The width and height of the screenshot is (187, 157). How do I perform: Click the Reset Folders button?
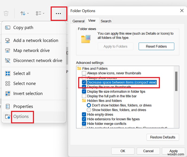click(156, 46)
